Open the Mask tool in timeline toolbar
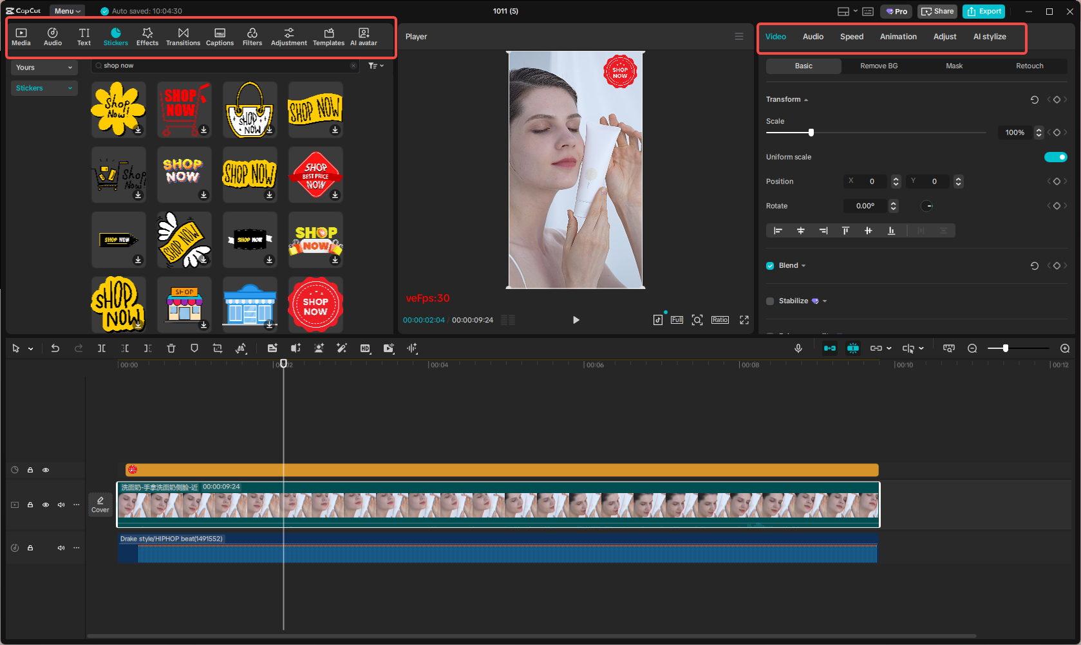 [194, 348]
